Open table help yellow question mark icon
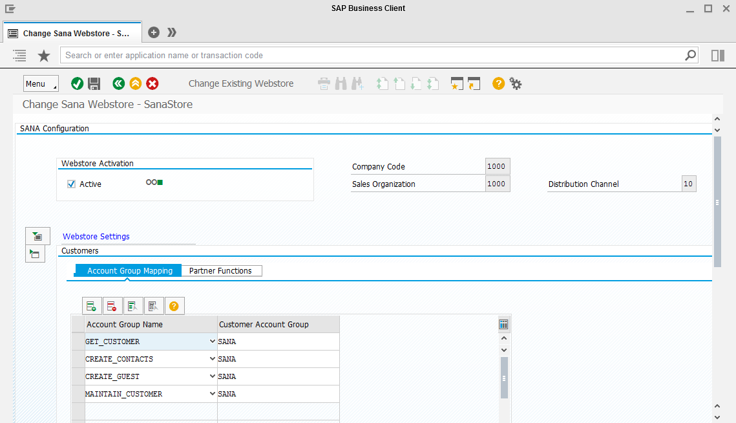 (174, 306)
